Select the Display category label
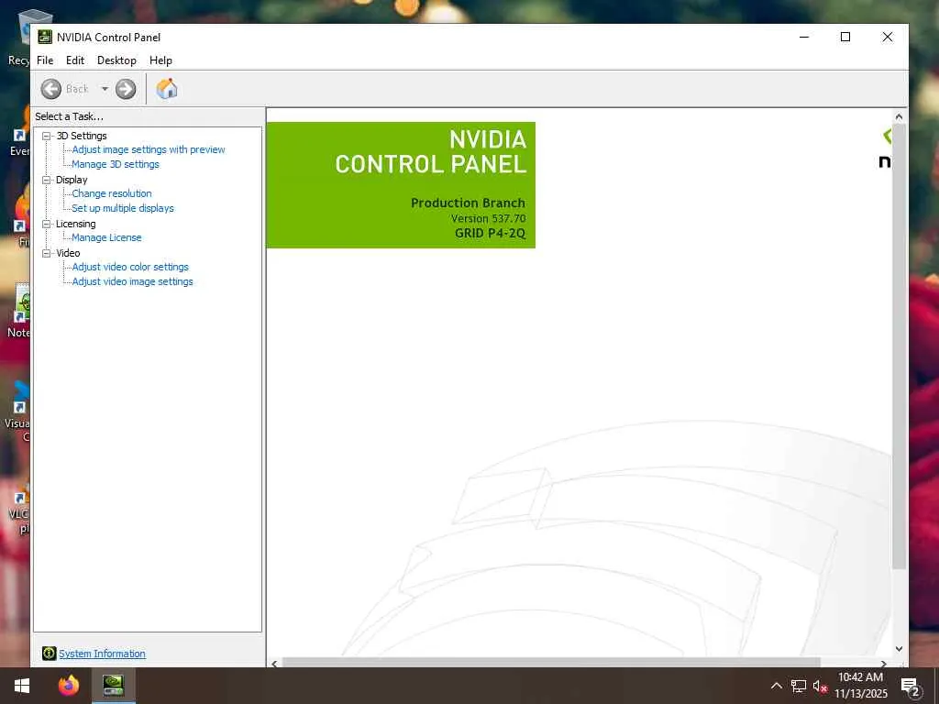This screenshot has width=939, height=704. pos(72,180)
